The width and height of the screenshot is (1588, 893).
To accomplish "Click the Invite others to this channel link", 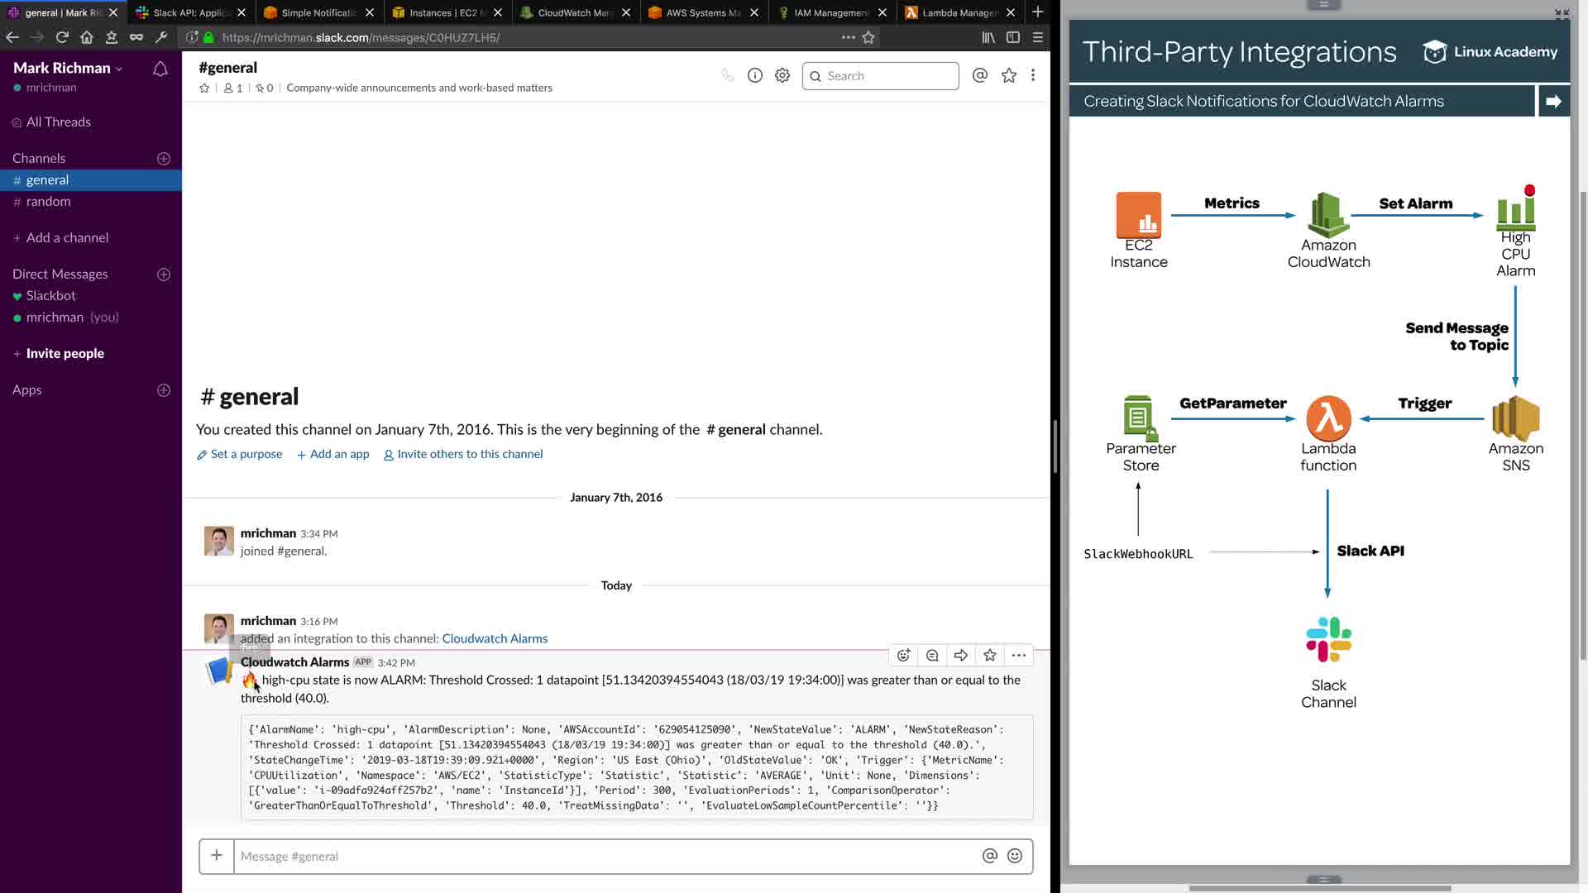I will coord(469,454).
